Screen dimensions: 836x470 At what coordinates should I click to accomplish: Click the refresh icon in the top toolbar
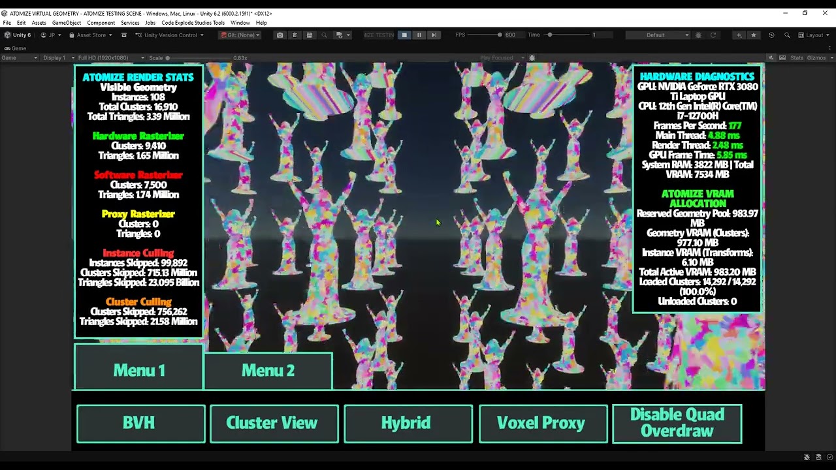(713, 35)
